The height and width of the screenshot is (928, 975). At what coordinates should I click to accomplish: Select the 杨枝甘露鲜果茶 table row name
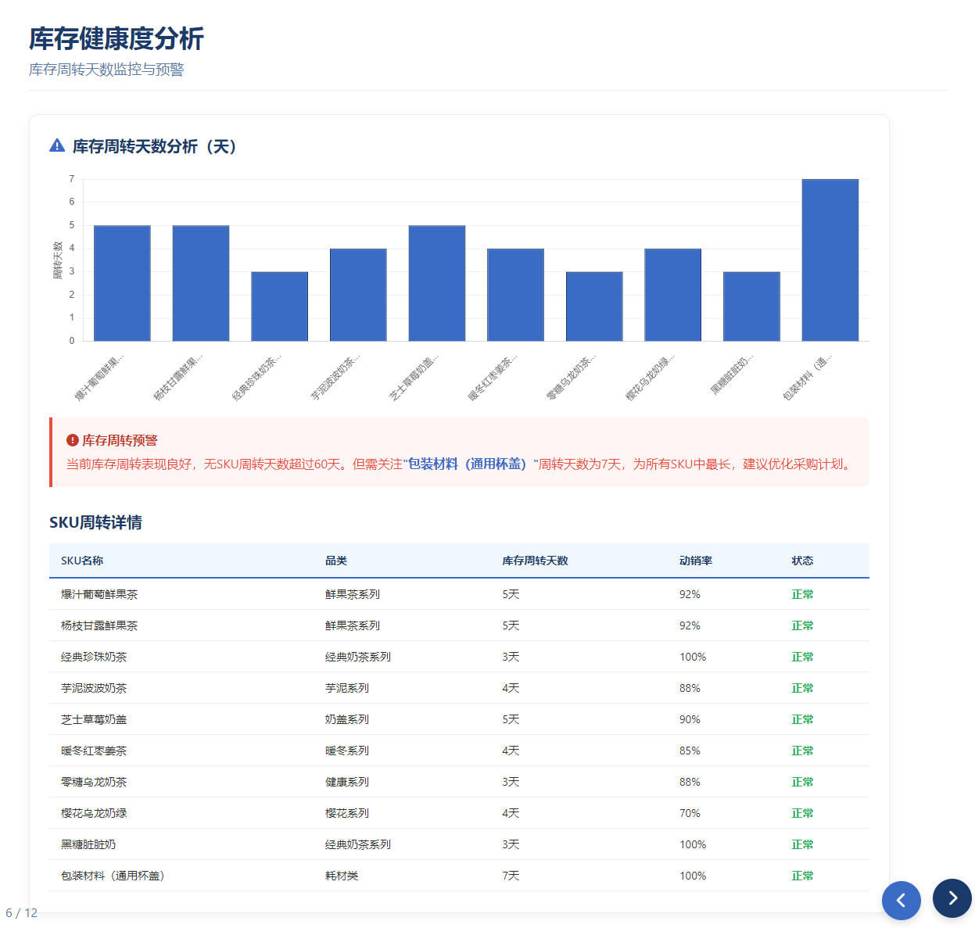point(99,625)
